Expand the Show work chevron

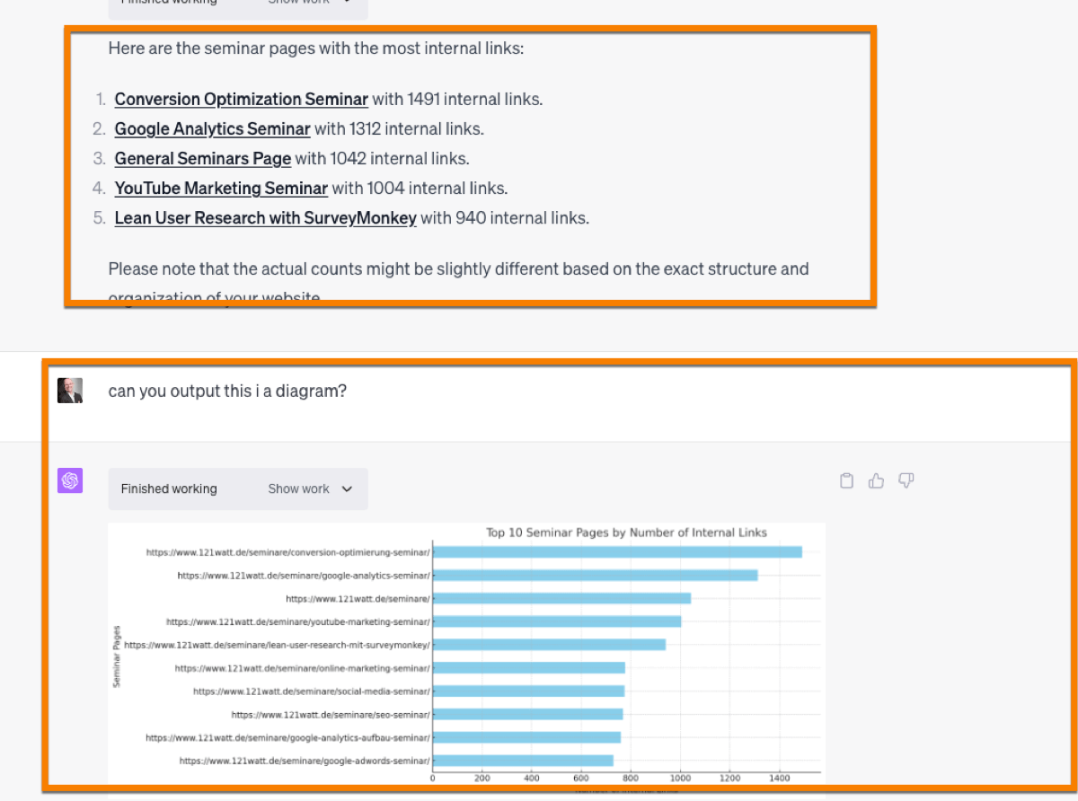point(348,489)
